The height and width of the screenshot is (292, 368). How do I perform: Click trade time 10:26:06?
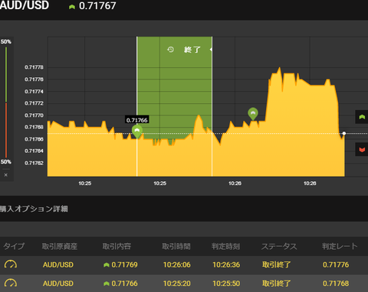[177, 264]
